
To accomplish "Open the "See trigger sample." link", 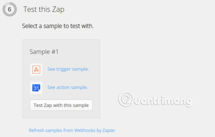I will [x=68, y=69].
